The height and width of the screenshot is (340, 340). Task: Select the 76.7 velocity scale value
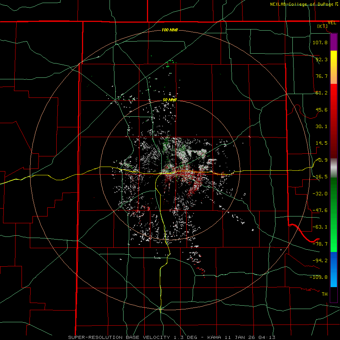click(321, 76)
